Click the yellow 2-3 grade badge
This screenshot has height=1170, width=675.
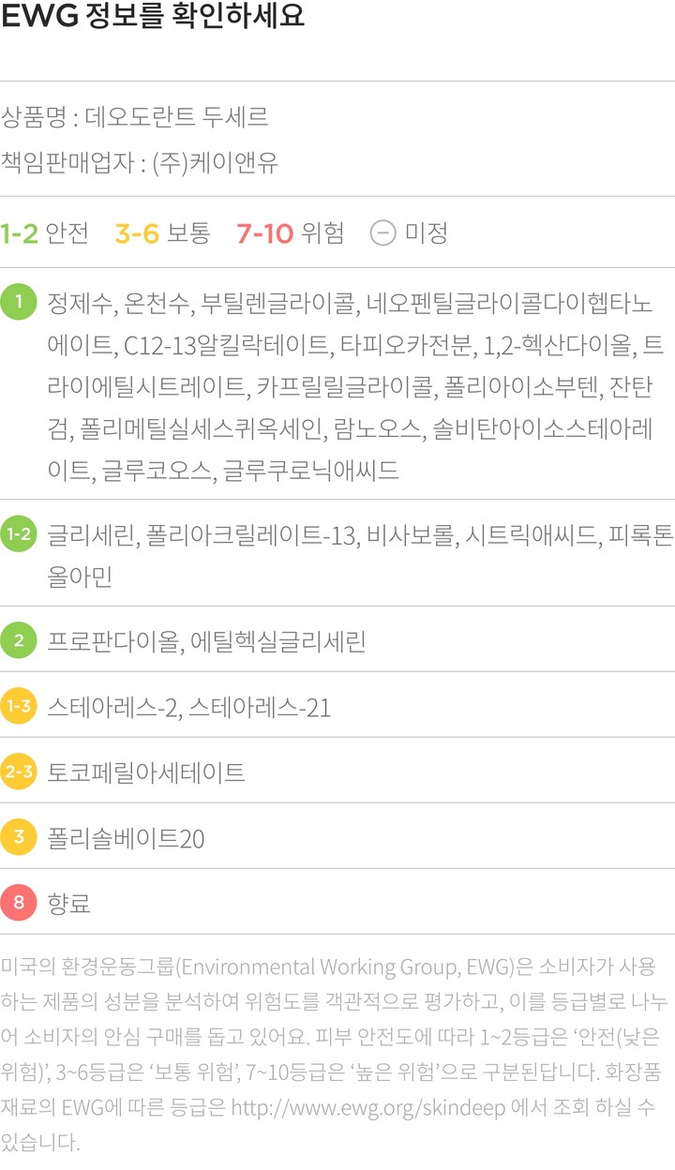(x=19, y=772)
